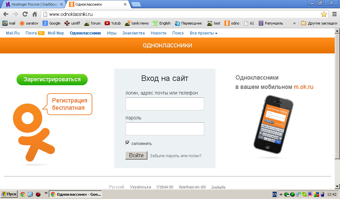Open the Другие закладки folder
Image resolution: width=340 pixels, height=199 pixels.
(x=319, y=23)
